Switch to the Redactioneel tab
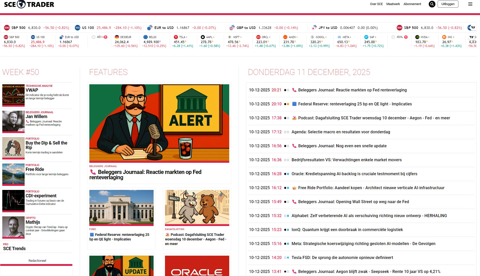Viewport: 480px width, 276px height. click(37, 261)
